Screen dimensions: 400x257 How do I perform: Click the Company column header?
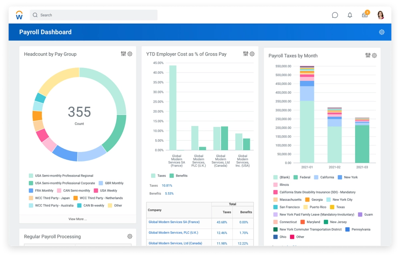click(x=154, y=210)
